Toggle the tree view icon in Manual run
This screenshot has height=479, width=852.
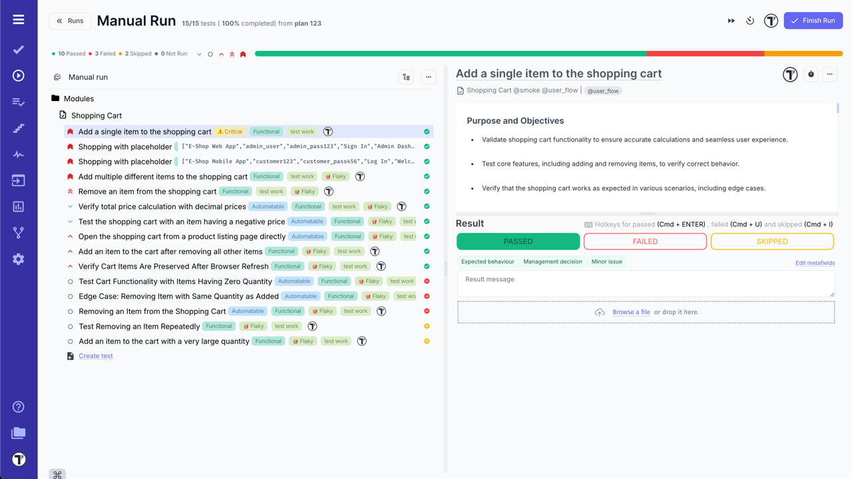click(x=406, y=77)
